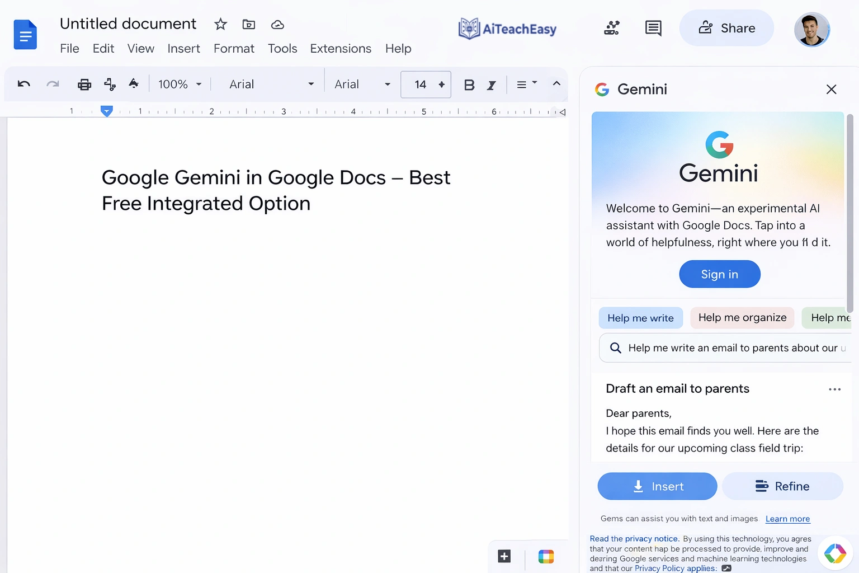Image resolution: width=859 pixels, height=573 pixels.
Task: Sign in to Gemini
Action: click(x=719, y=274)
